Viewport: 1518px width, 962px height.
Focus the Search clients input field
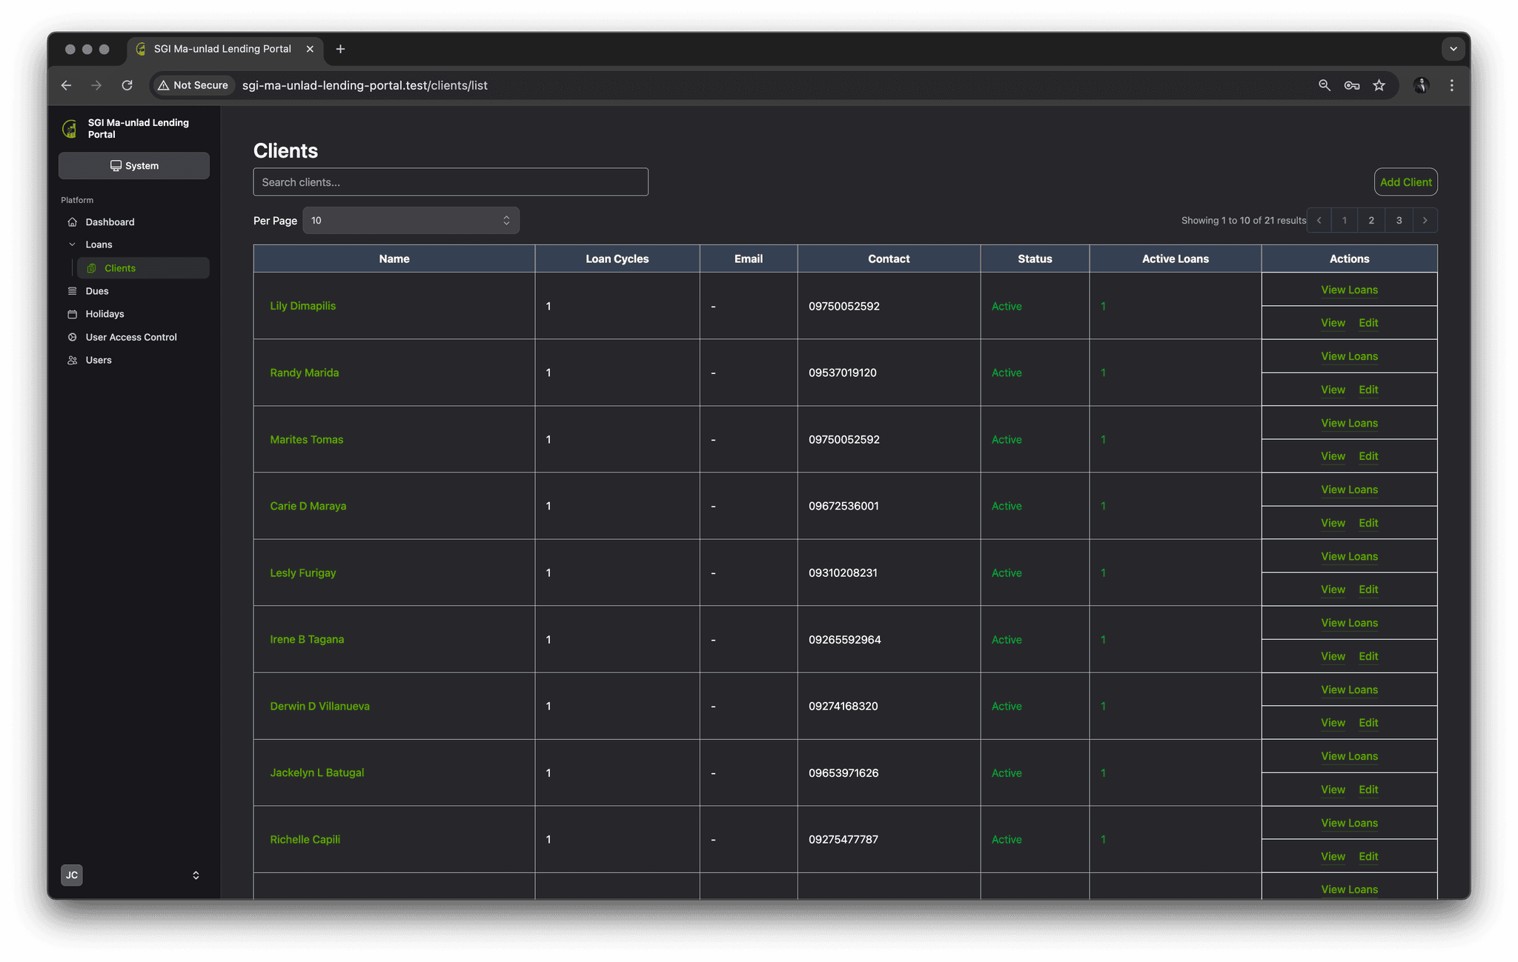click(451, 182)
